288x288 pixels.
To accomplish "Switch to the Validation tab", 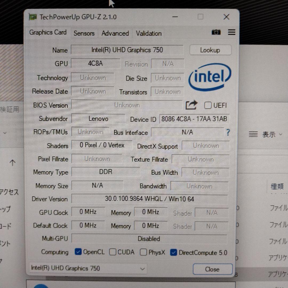I will pos(148,33).
